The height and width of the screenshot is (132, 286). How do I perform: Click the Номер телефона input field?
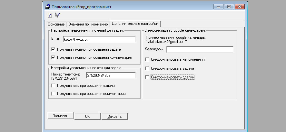pyautogui.click(x=111, y=75)
